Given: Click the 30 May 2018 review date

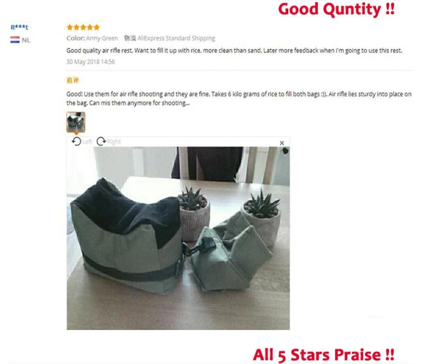Looking at the screenshot, I should tap(91, 62).
